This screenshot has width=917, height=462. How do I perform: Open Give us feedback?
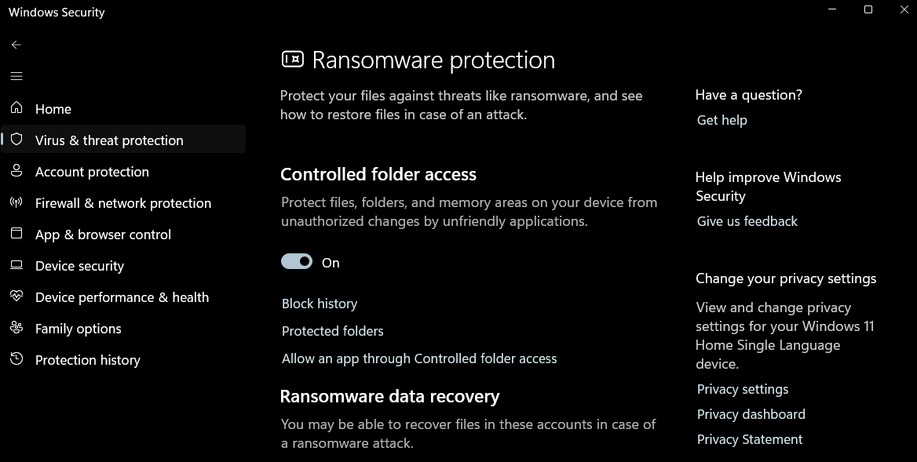click(747, 220)
